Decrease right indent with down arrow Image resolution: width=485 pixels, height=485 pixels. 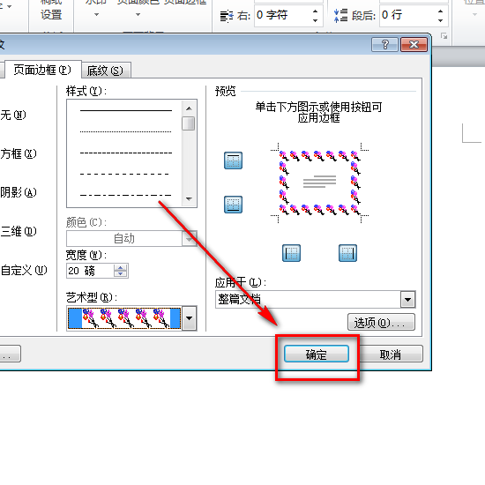(x=315, y=20)
